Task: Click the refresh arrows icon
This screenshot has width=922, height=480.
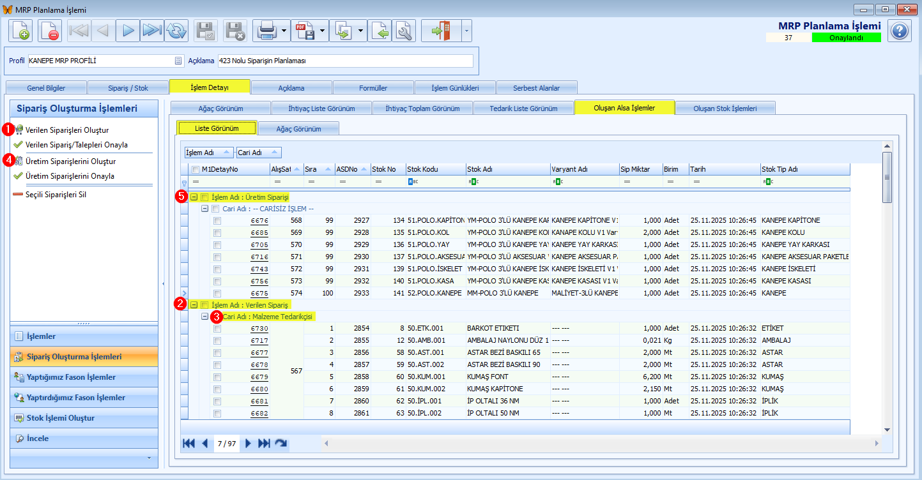Action: point(176,31)
